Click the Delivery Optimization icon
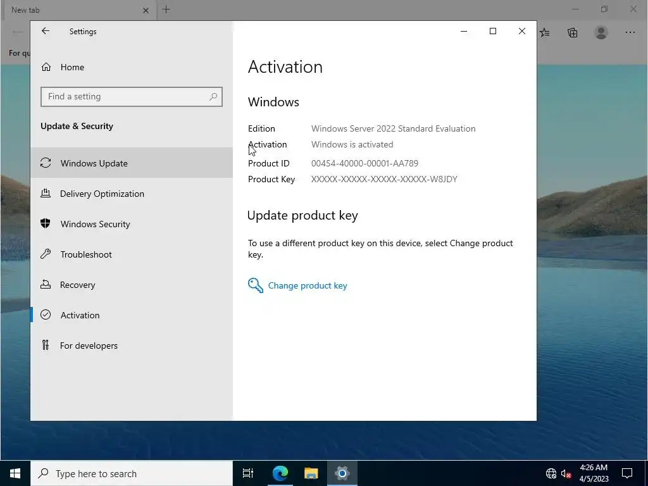This screenshot has width=648, height=486. click(x=46, y=193)
